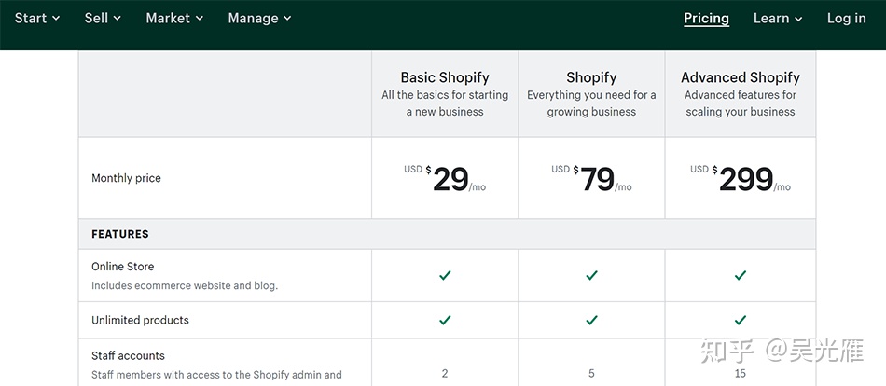The width and height of the screenshot is (886, 386).
Task: Click Unlimited products checkmark under Advanced Shopify
Action: click(741, 320)
